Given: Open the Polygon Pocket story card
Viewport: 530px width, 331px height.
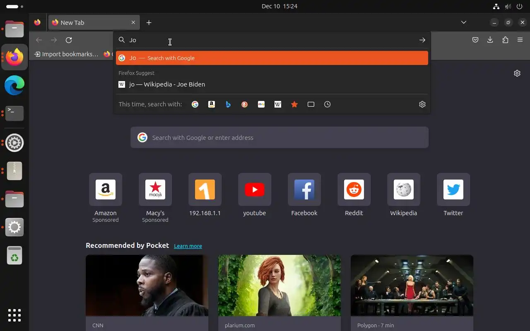Looking at the screenshot, I should click(x=412, y=293).
